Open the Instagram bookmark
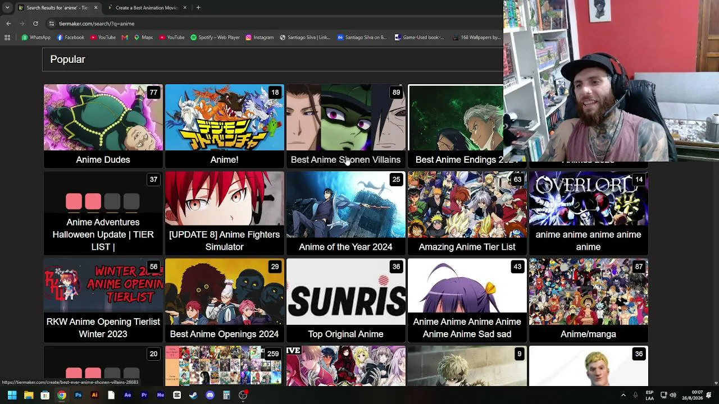This screenshot has width=719, height=404. click(x=260, y=38)
